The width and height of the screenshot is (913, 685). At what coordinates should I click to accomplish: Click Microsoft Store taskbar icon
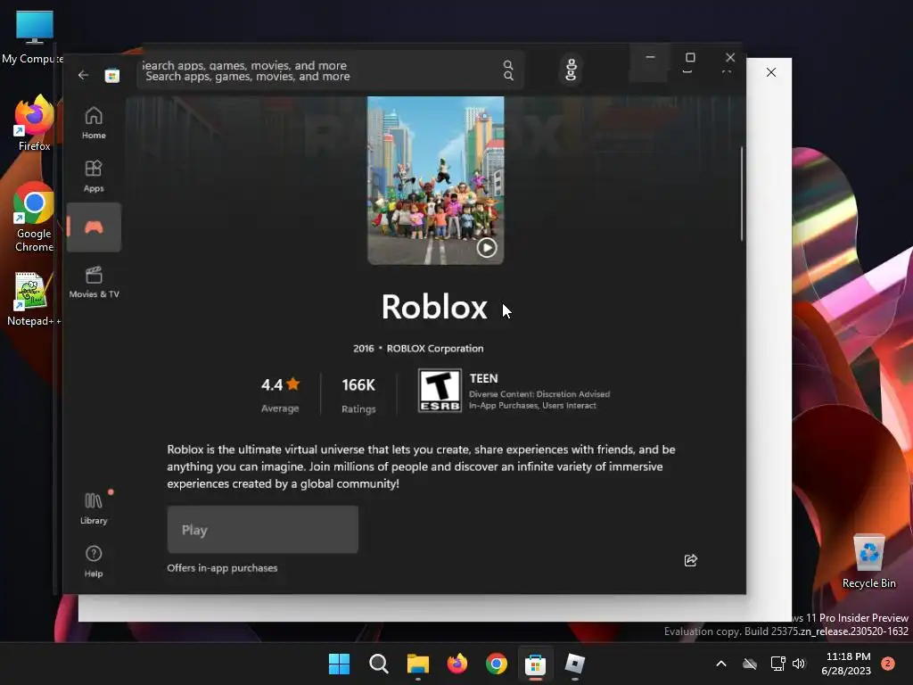(x=536, y=664)
